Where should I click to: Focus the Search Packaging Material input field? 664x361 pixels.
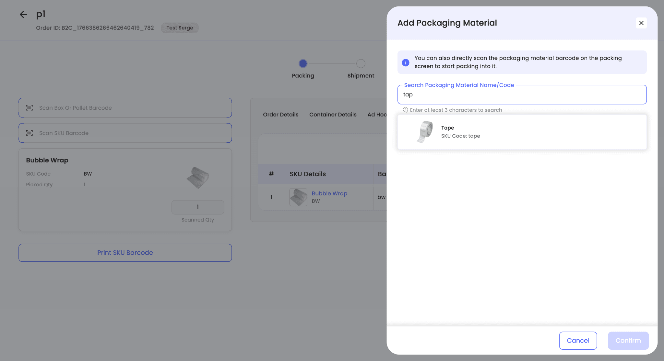[522, 95]
